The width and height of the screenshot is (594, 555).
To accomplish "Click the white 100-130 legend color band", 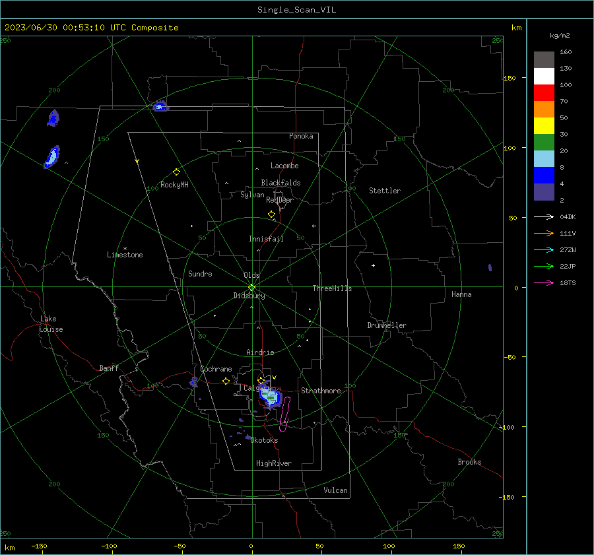I will coord(544,76).
